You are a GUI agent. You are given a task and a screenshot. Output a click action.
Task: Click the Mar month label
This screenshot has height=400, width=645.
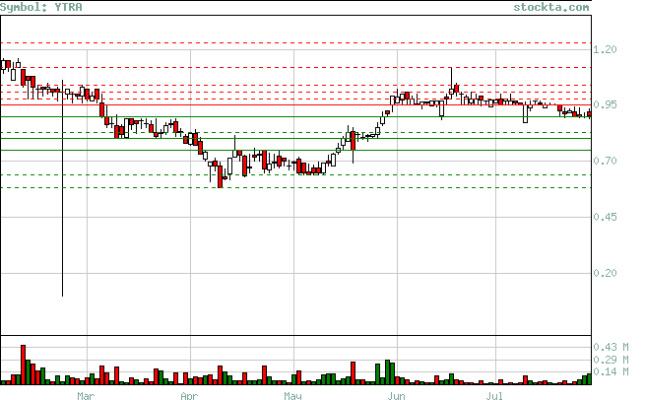(x=86, y=396)
